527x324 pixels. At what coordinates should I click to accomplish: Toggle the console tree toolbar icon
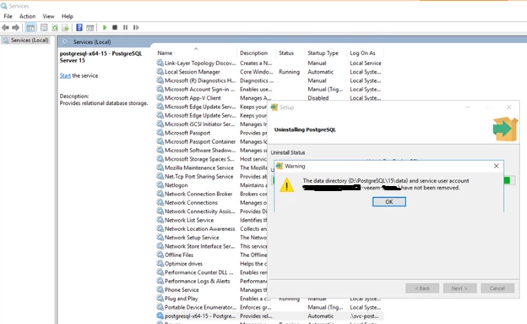[30, 28]
